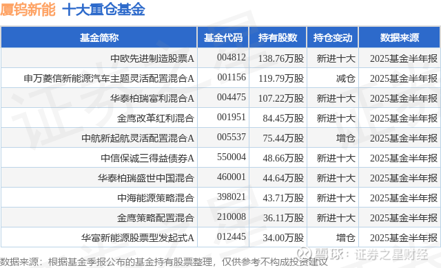This screenshot has height=268, width=441.
Task: Click the 数据来源 column header
Action: click(400, 38)
